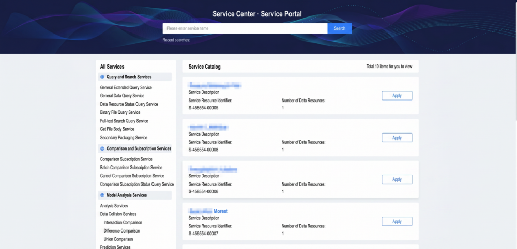The width and height of the screenshot is (517, 249).
Task: Focus the service name search field
Action: tap(245, 28)
